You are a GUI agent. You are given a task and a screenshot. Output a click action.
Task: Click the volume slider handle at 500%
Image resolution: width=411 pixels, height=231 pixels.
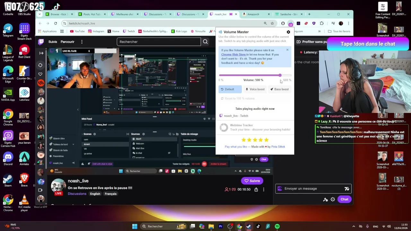click(x=280, y=75)
